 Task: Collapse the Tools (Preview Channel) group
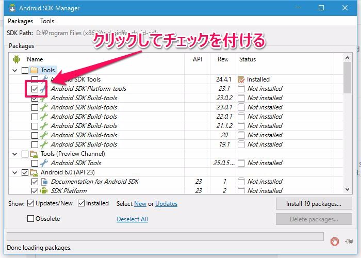(15, 154)
